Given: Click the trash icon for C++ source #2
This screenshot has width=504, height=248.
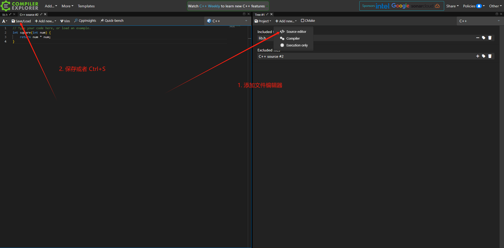Looking at the screenshot, I should tap(490, 56).
